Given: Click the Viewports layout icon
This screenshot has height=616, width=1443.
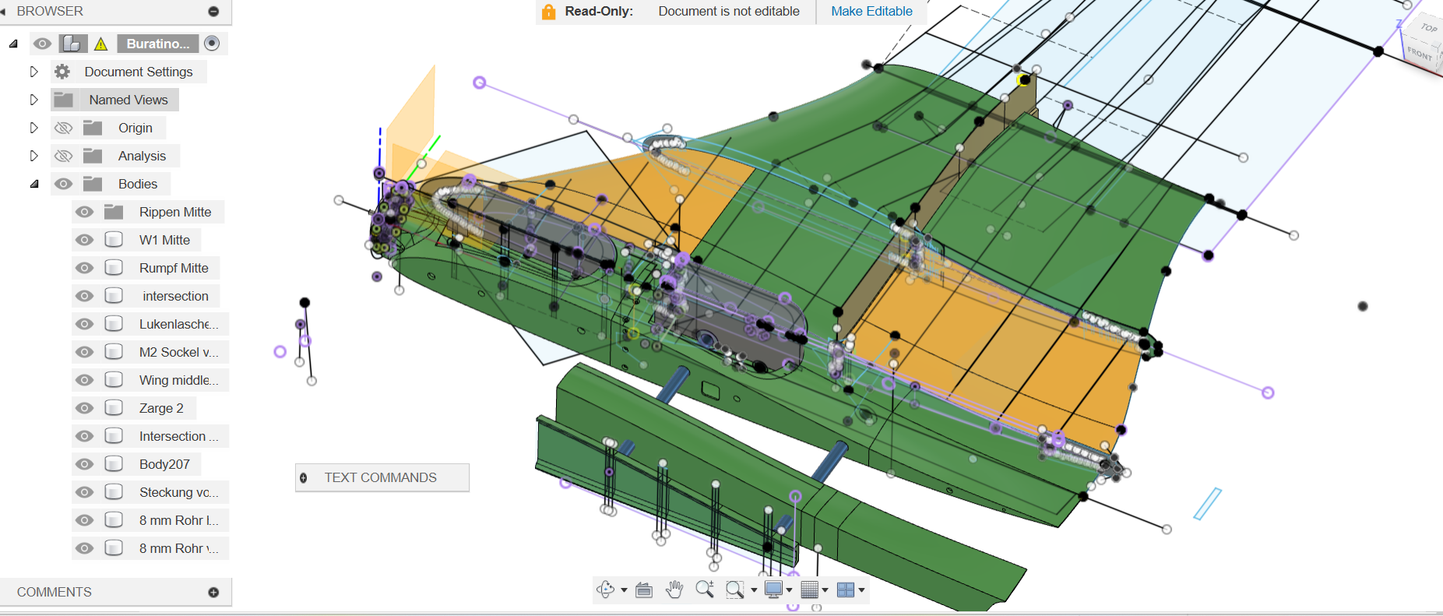Looking at the screenshot, I should pyautogui.click(x=846, y=590).
